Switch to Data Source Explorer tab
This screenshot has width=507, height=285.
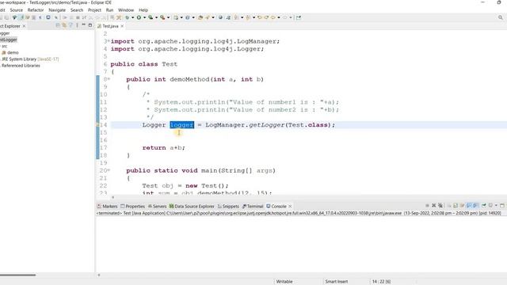point(192,206)
